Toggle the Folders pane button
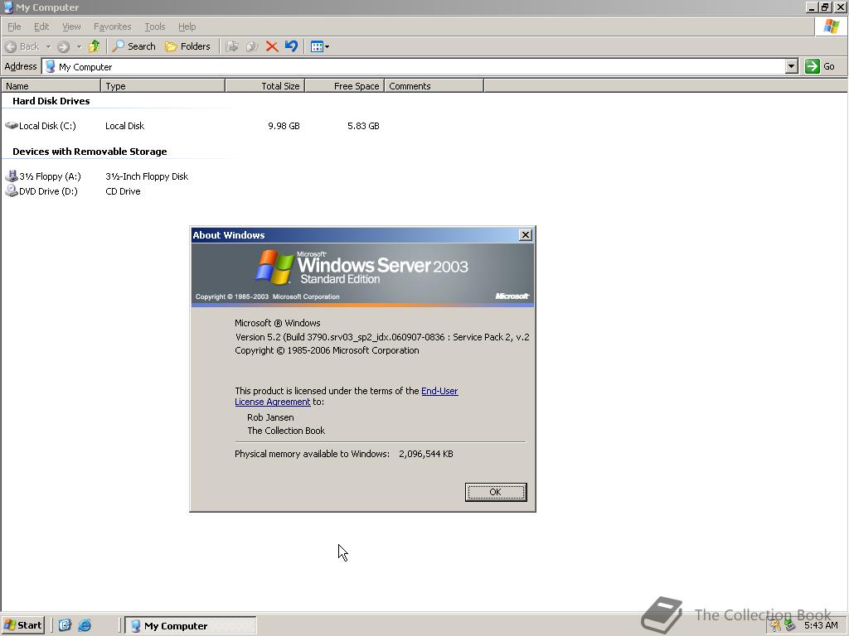Viewport: 849px width, 636px height. tap(188, 46)
